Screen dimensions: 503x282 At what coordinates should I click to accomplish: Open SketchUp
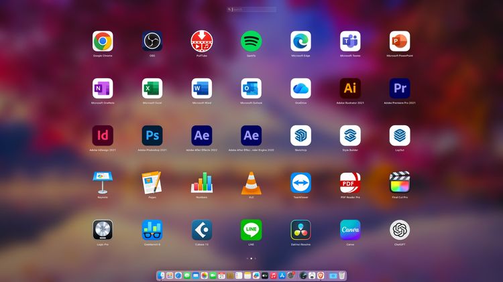(x=300, y=135)
